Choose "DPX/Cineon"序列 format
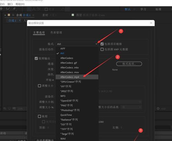Screen dimensions: 172x141 77,82
